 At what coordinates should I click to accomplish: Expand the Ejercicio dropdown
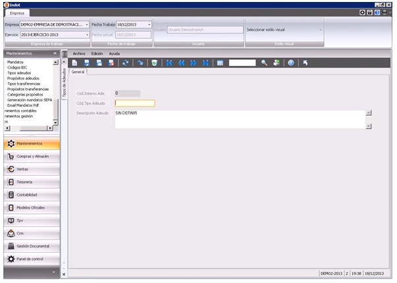87,34
